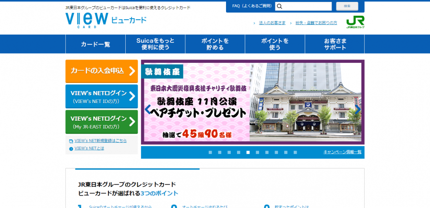Click 歌舞伎座 label on banner
The image size is (430, 208).
(162, 72)
